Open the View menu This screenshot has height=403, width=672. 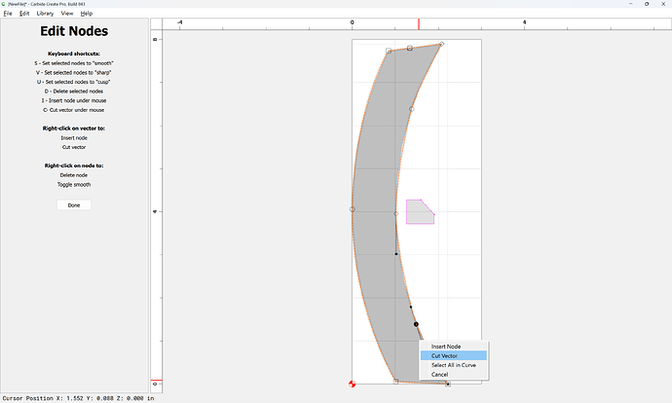click(67, 14)
